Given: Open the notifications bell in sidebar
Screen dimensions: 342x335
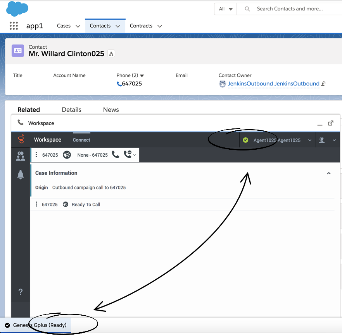Looking at the screenshot, I should pos(21,175).
